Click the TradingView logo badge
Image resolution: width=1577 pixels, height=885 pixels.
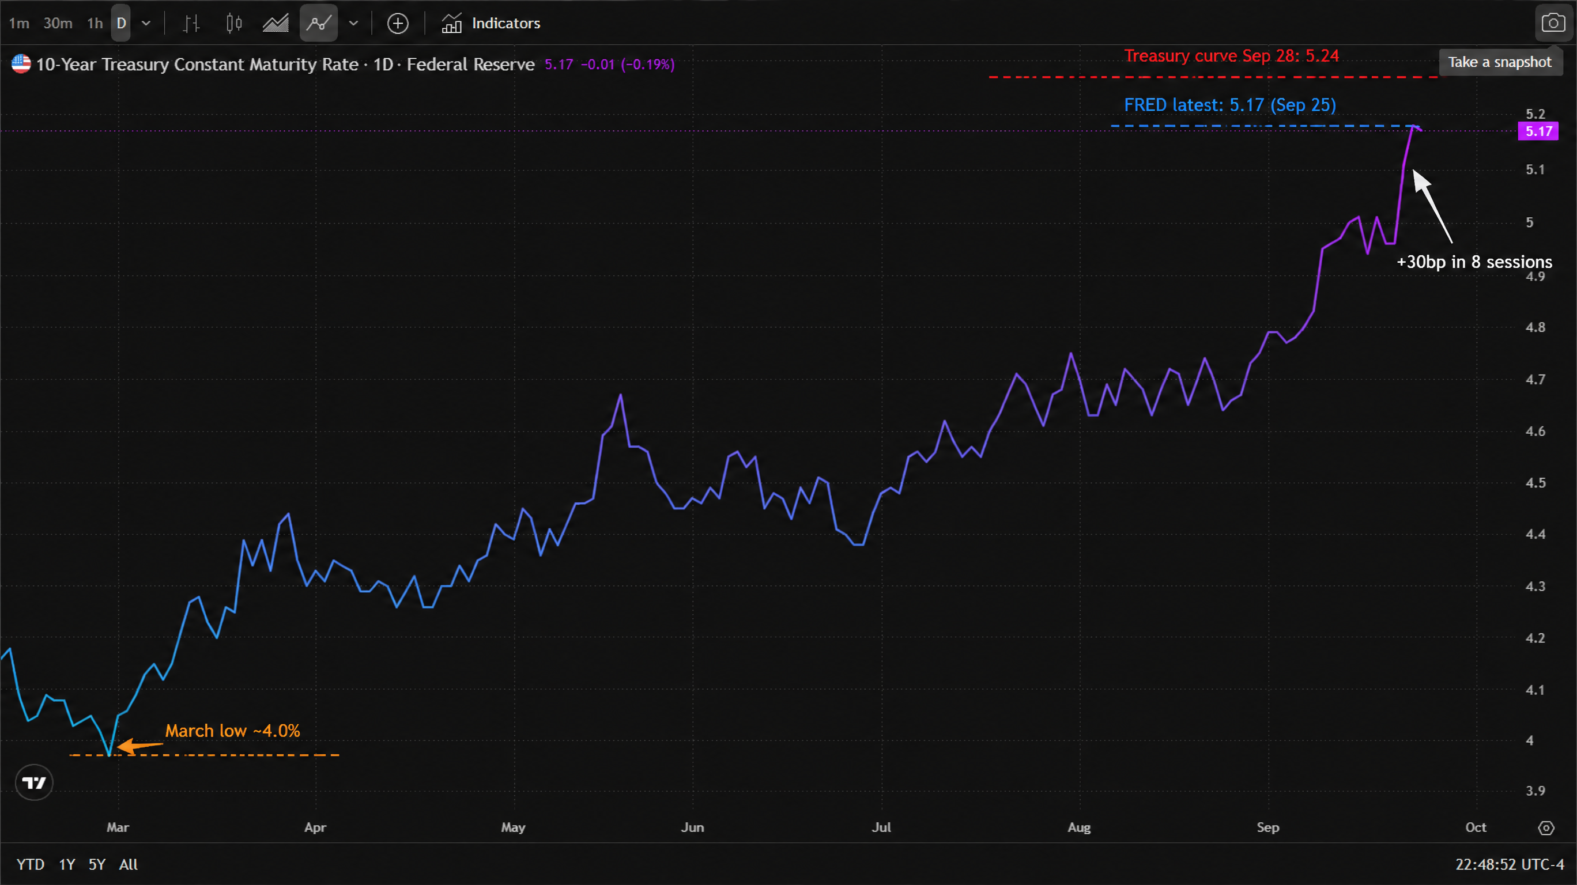33,782
